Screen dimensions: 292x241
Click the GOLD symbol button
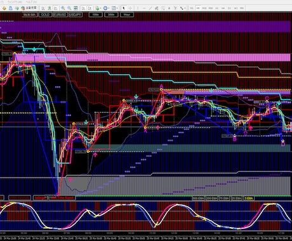click(x=45, y=15)
